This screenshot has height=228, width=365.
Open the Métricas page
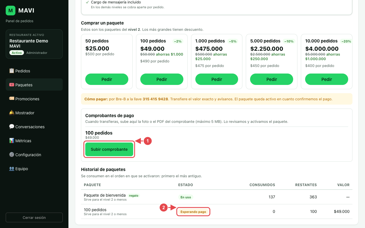click(34, 141)
